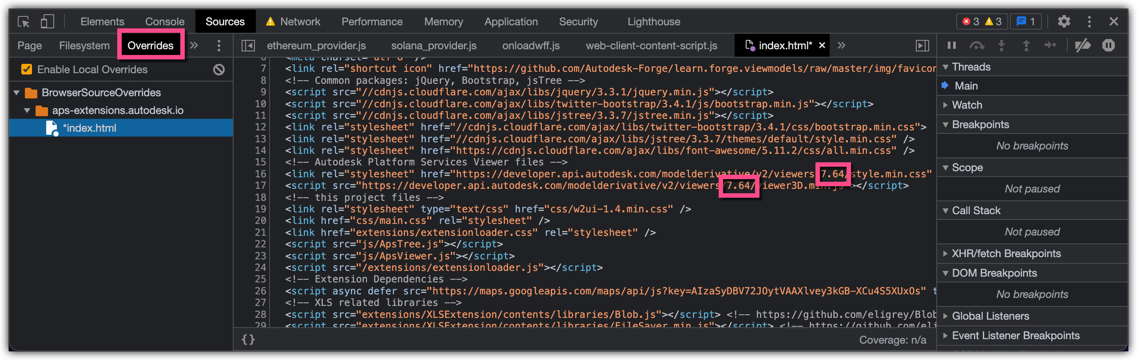This screenshot has width=1137, height=360.
Task: Close the index.html editor tab
Action: 822,46
